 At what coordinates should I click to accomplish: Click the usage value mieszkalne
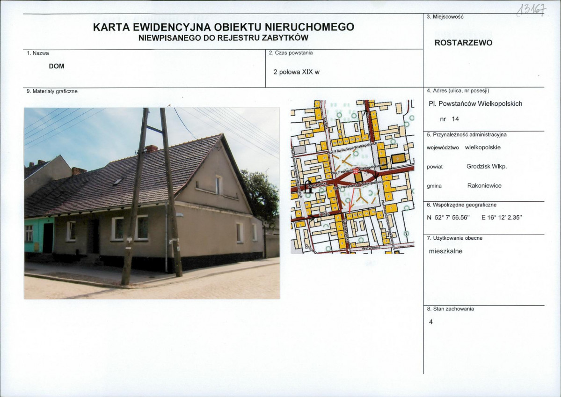[445, 251]
